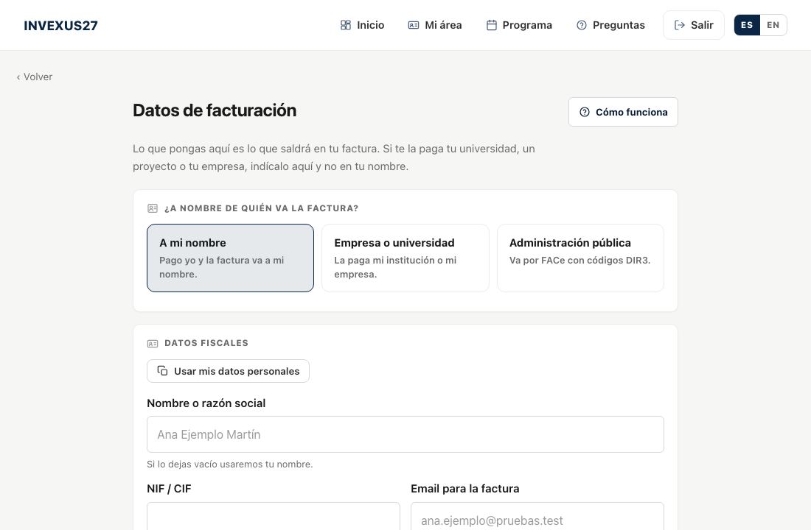The image size is (811, 530).
Task: Click the Nombre o razón social label
Action: point(206,403)
